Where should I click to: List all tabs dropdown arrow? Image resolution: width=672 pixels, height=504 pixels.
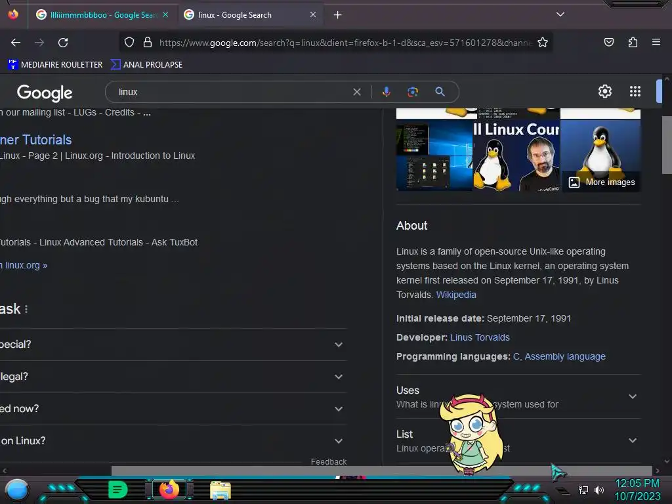[560, 14]
